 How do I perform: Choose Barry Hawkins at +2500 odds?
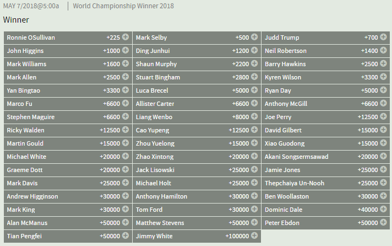(369, 64)
